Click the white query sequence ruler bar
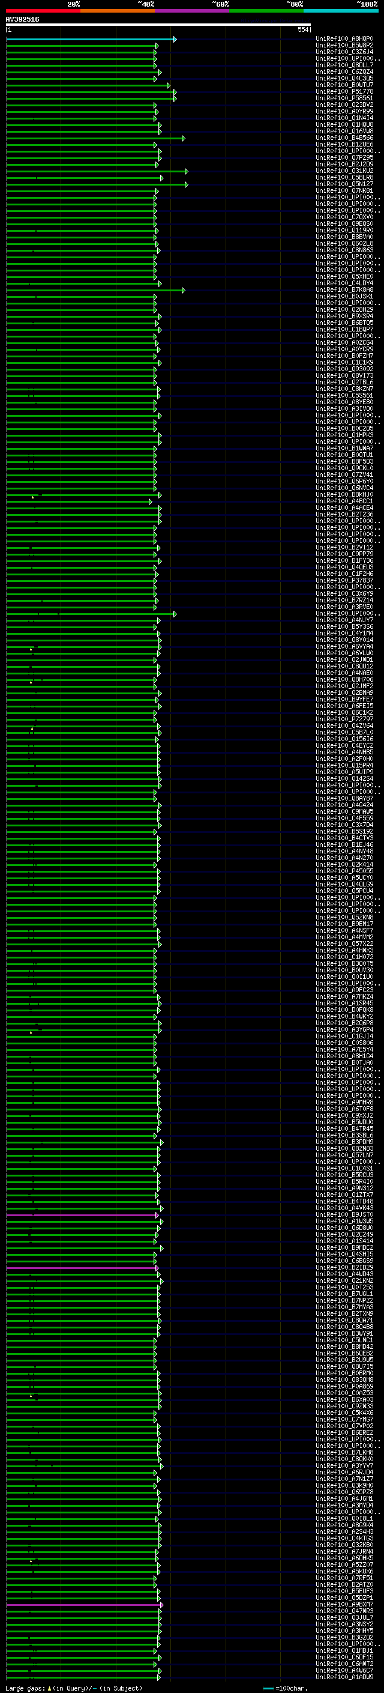This screenshot has width=384, height=1693. coord(158,25)
